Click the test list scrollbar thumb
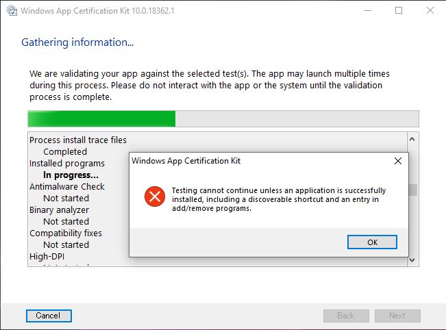This screenshot has height=330, width=446. pyautogui.click(x=412, y=190)
